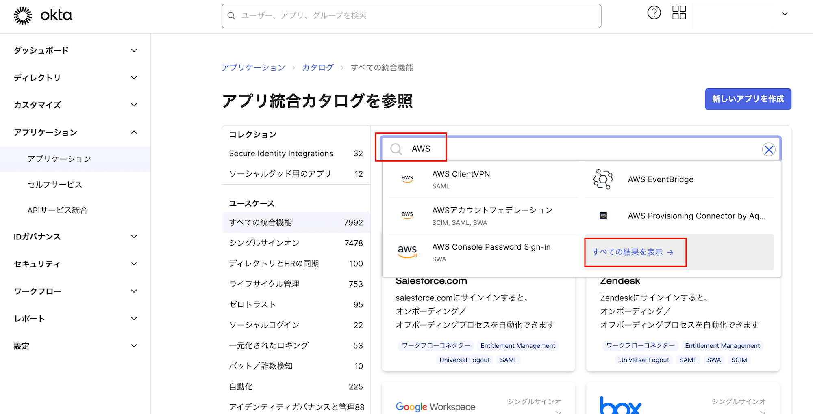Screen dimensions: 813x414
Task: Click the AWS ClientVPN logo icon
Action: [407, 179]
